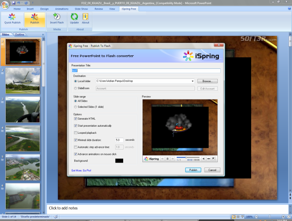Click the slide panel scrollbar thumb

44,64
